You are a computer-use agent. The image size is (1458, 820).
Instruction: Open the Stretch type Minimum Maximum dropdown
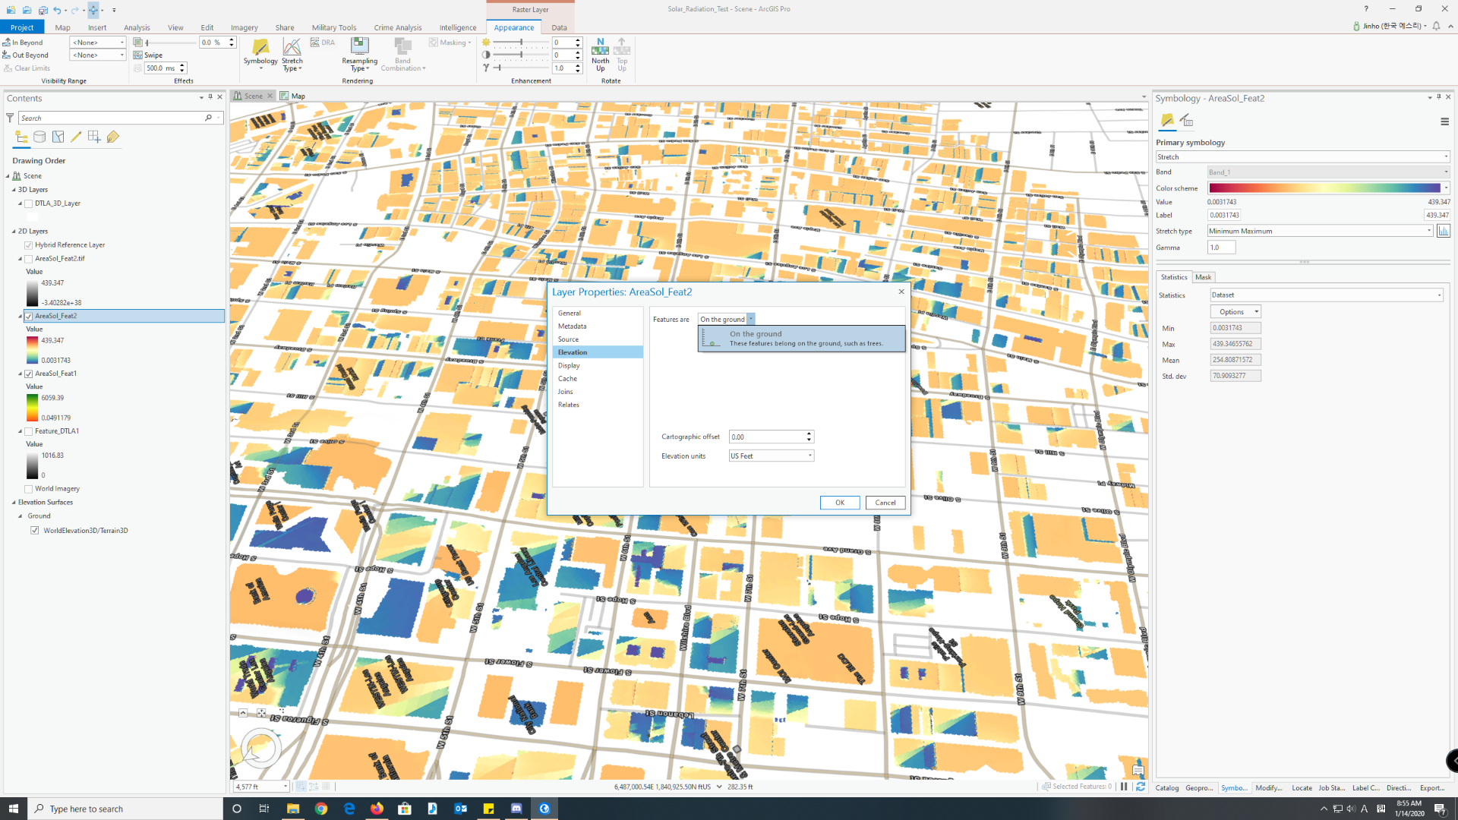tap(1320, 231)
